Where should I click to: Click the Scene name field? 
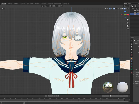[x=133, y=3]
